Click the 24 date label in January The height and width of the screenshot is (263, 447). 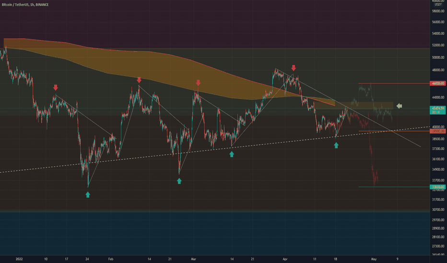(x=87, y=259)
